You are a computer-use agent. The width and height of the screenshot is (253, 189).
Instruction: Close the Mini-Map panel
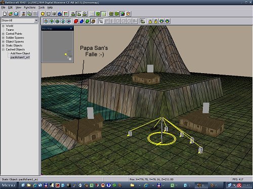(x=71, y=28)
